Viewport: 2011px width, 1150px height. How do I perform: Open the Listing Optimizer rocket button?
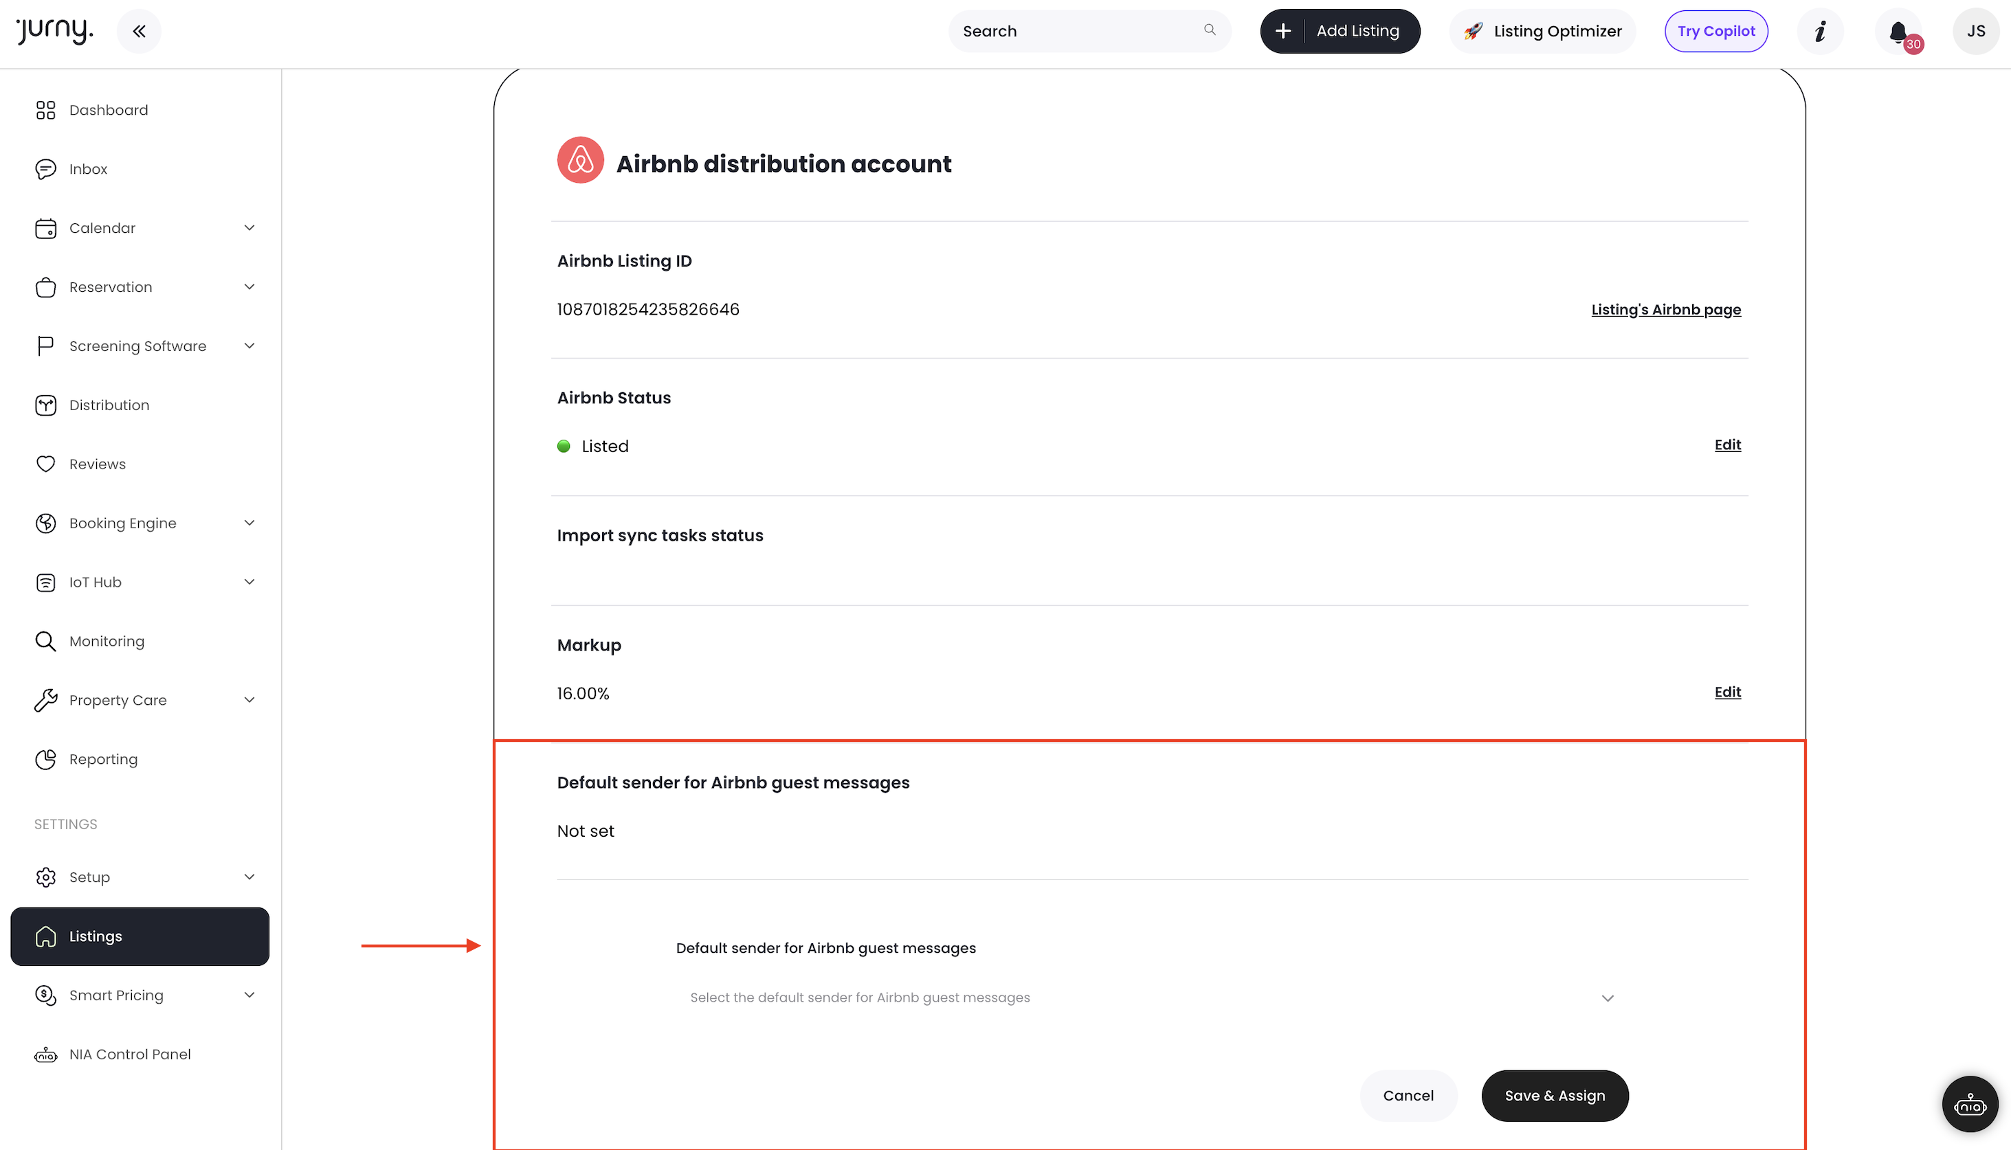[1542, 32]
